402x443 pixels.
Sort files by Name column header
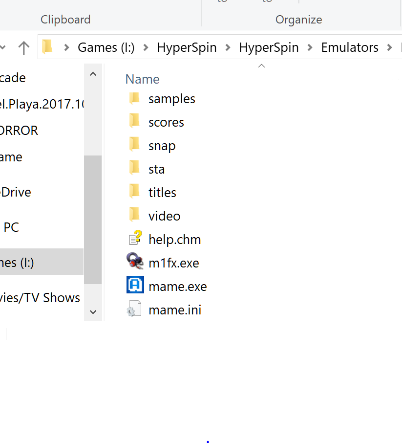142,79
